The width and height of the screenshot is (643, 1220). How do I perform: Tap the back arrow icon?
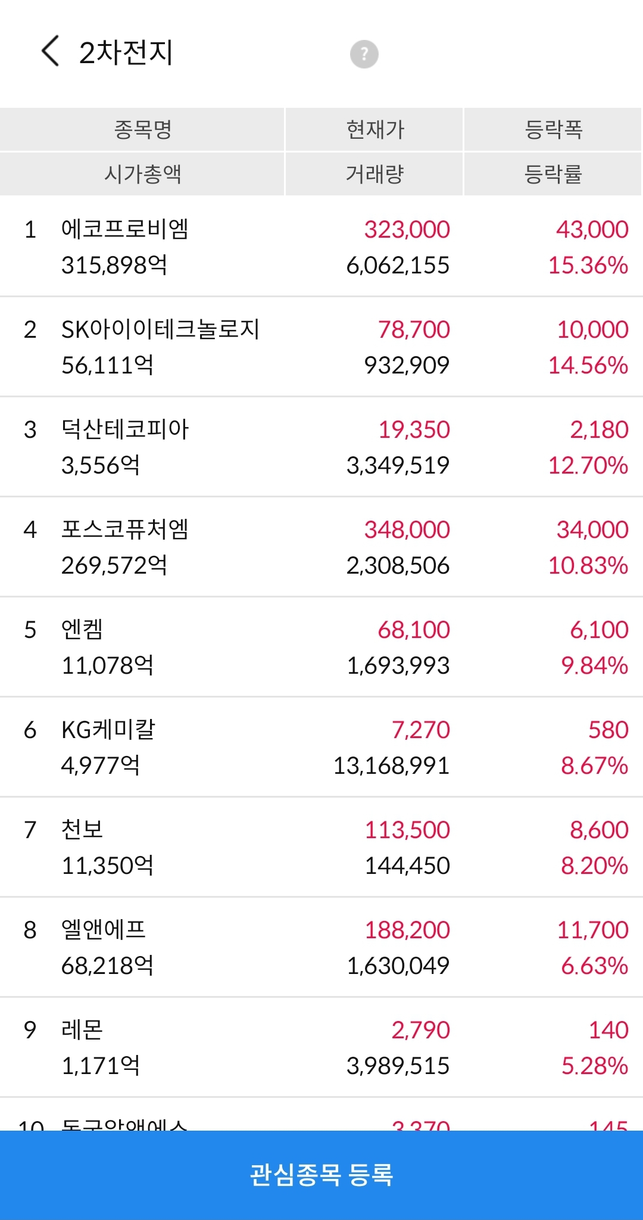(50, 51)
